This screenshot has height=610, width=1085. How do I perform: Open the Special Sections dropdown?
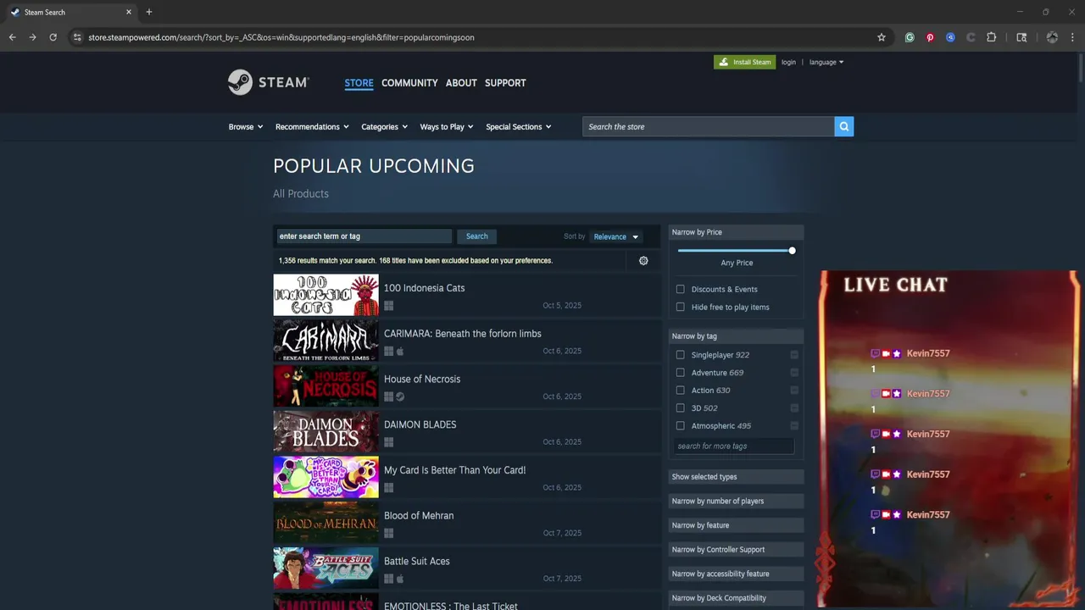519,127
